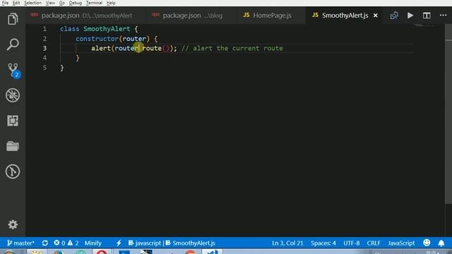Click the editor vertical scrollbar
452x254 pixels.
pos(448,114)
